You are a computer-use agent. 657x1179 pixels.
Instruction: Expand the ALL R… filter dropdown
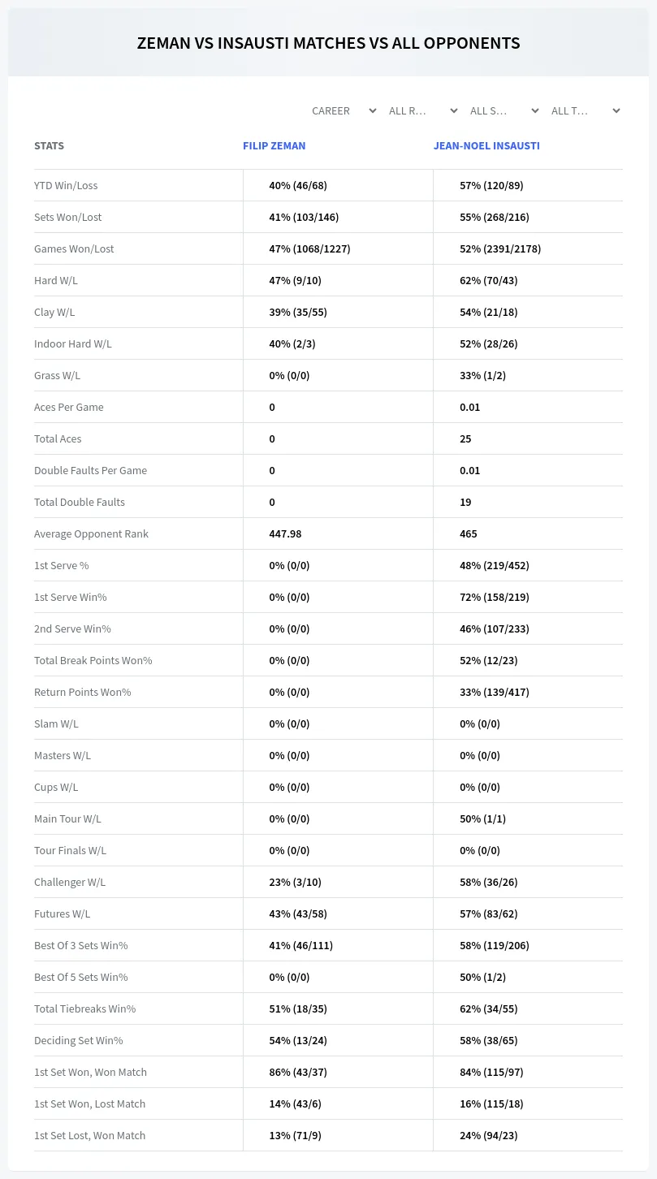(x=422, y=110)
